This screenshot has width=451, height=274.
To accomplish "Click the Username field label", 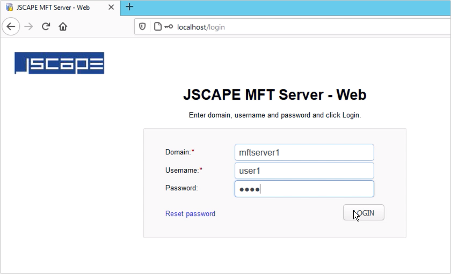I will 182,170.
